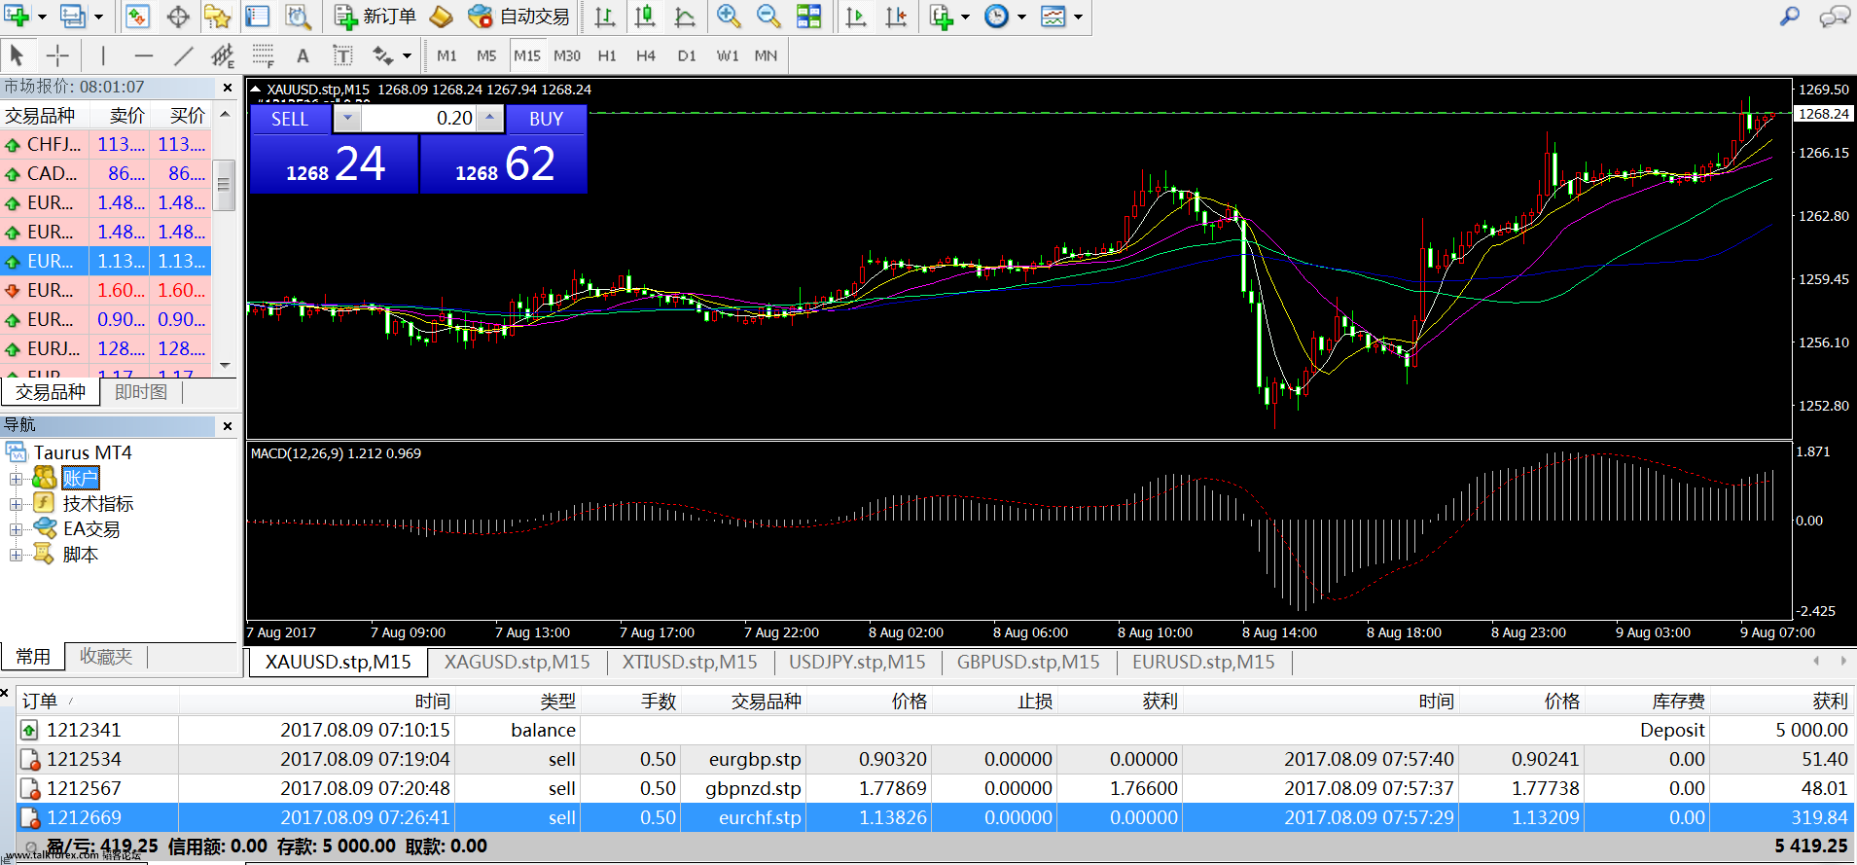
Task: Switch chart to line chart
Action: click(685, 16)
